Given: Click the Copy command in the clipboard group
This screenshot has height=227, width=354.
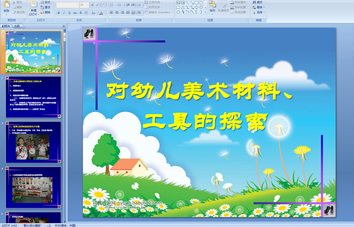Looking at the screenshot, I should (17, 8).
